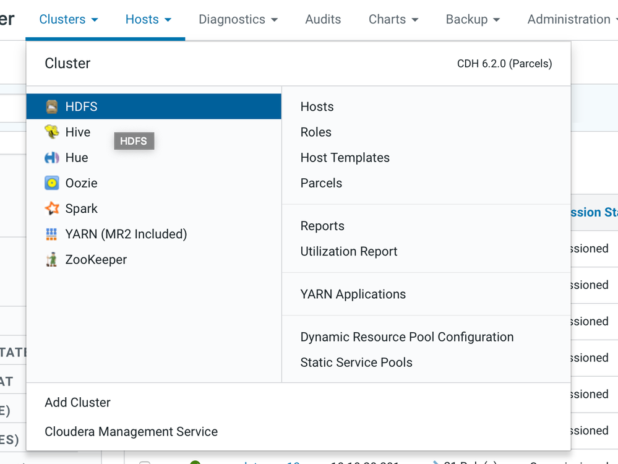The image size is (618, 464).
Task: Expand the Administration dropdown menu
Action: (572, 19)
